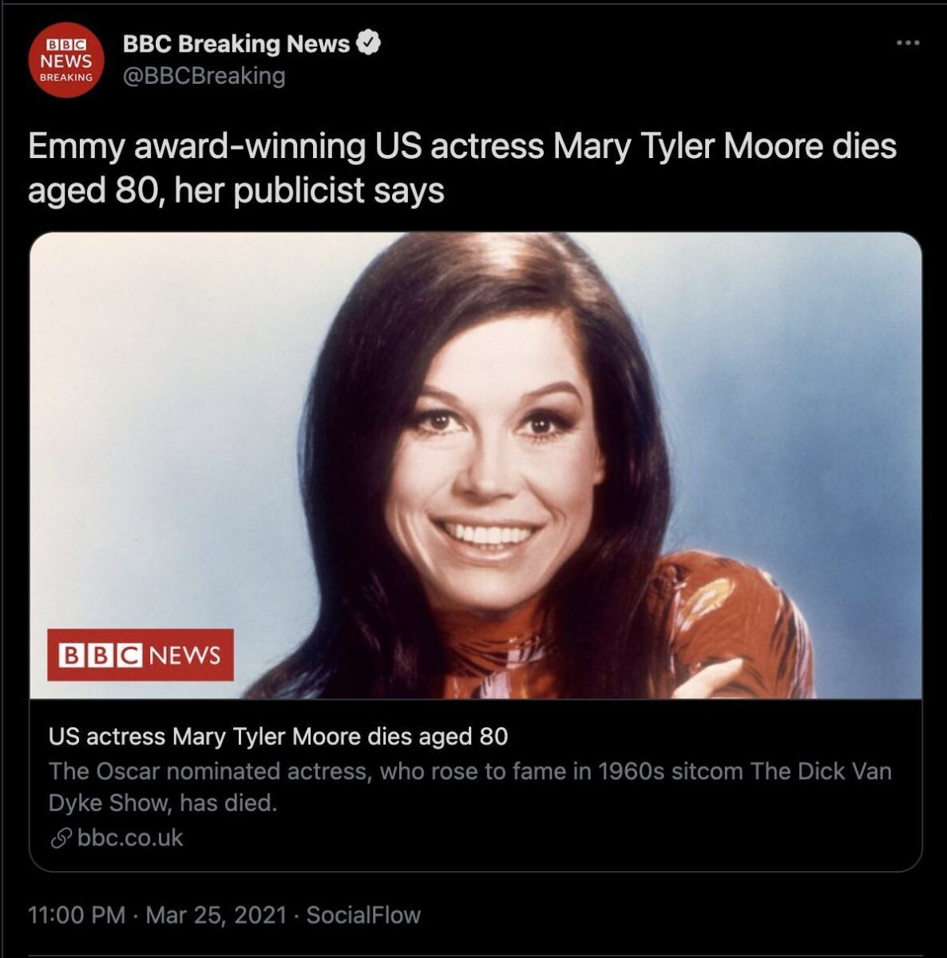Image resolution: width=947 pixels, height=958 pixels.
Task: Click the word 'Emmy' in the tweet text
Action: tap(77, 147)
